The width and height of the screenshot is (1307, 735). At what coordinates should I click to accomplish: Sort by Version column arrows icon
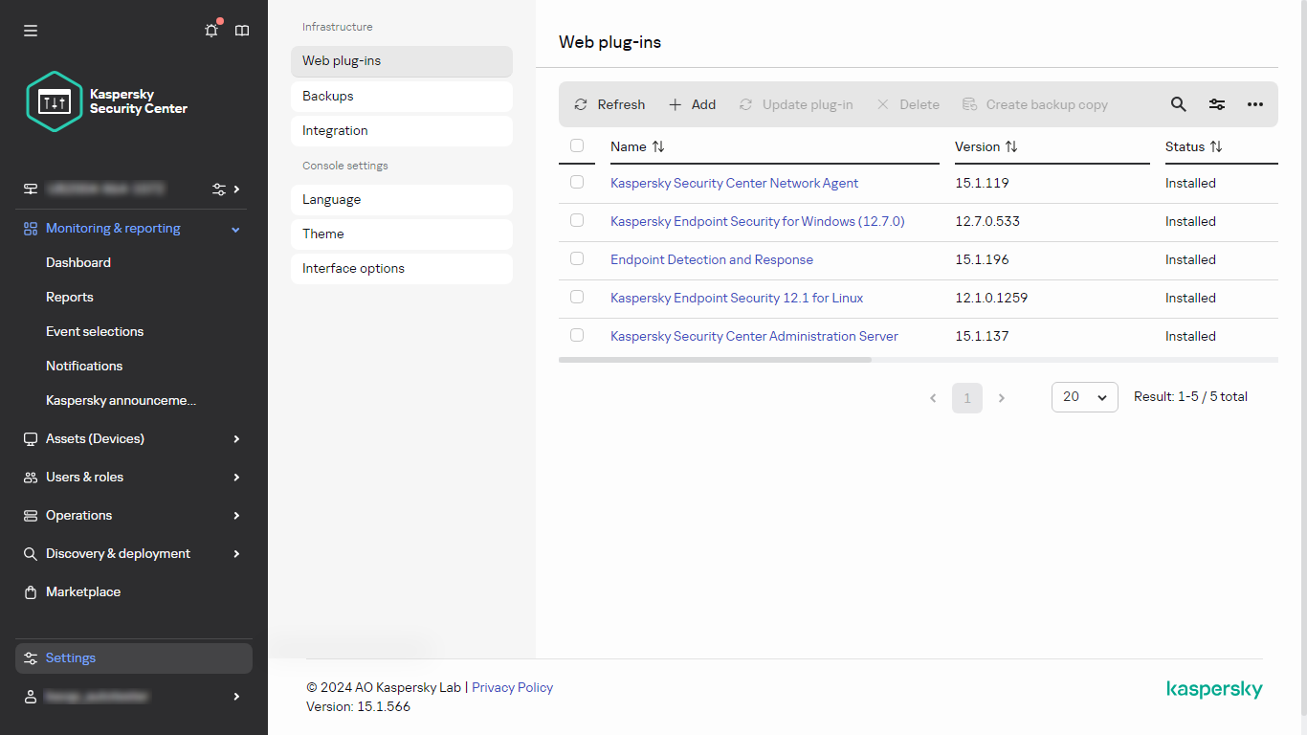click(1011, 146)
